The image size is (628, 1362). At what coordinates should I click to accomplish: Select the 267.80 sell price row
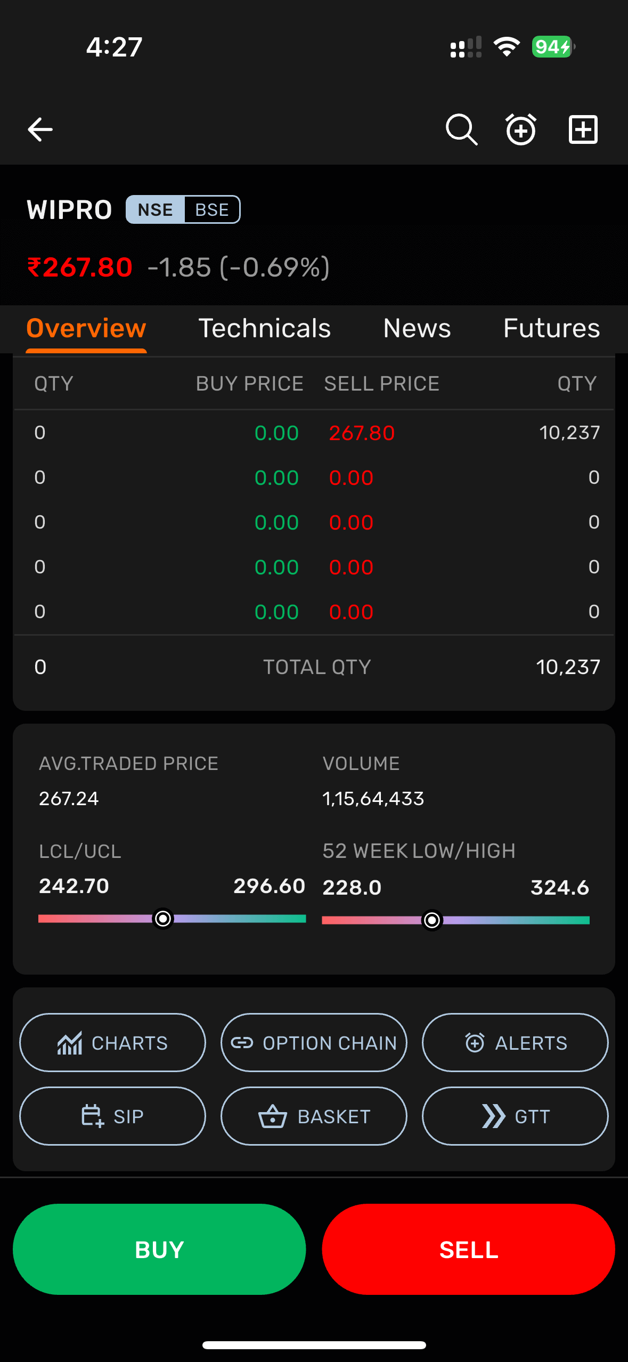(x=362, y=433)
